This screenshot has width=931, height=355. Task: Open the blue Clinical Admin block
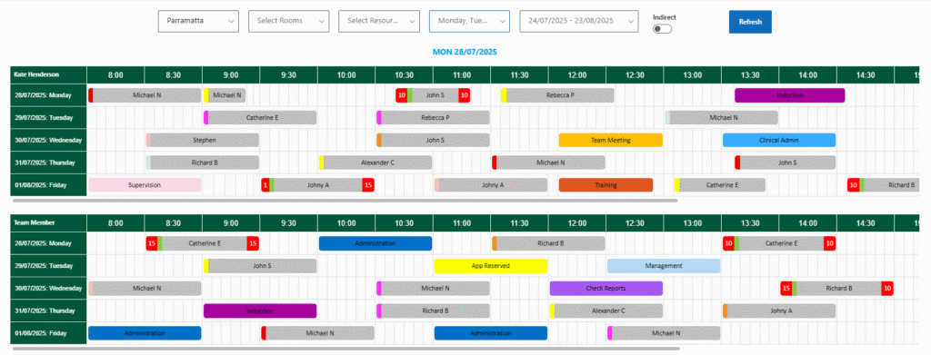click(x=779, y=141)
